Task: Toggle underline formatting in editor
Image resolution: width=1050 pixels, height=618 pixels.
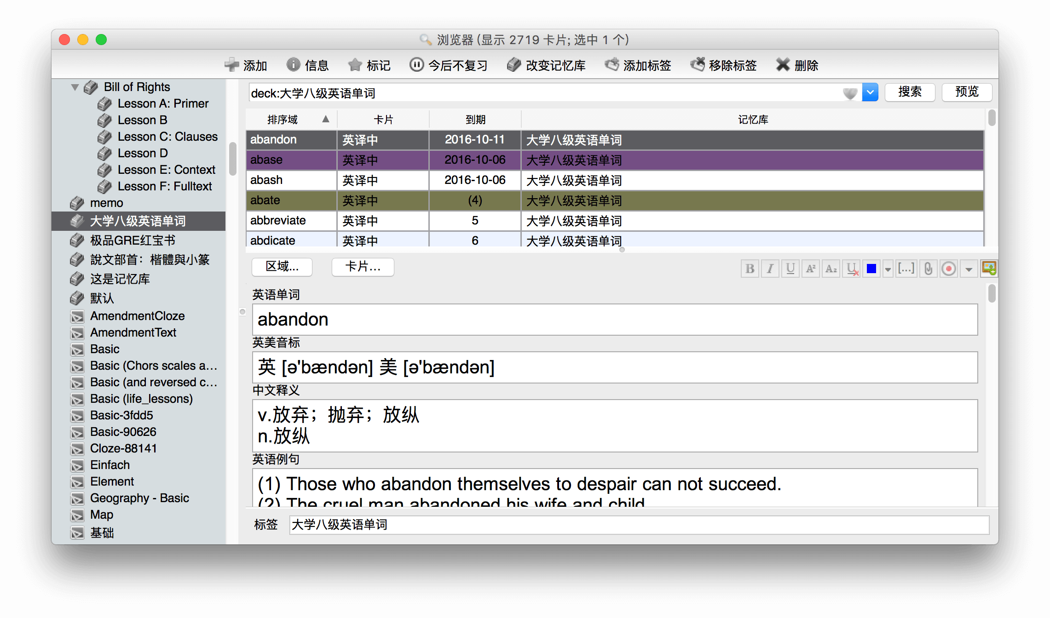Action: pos(790,269)
